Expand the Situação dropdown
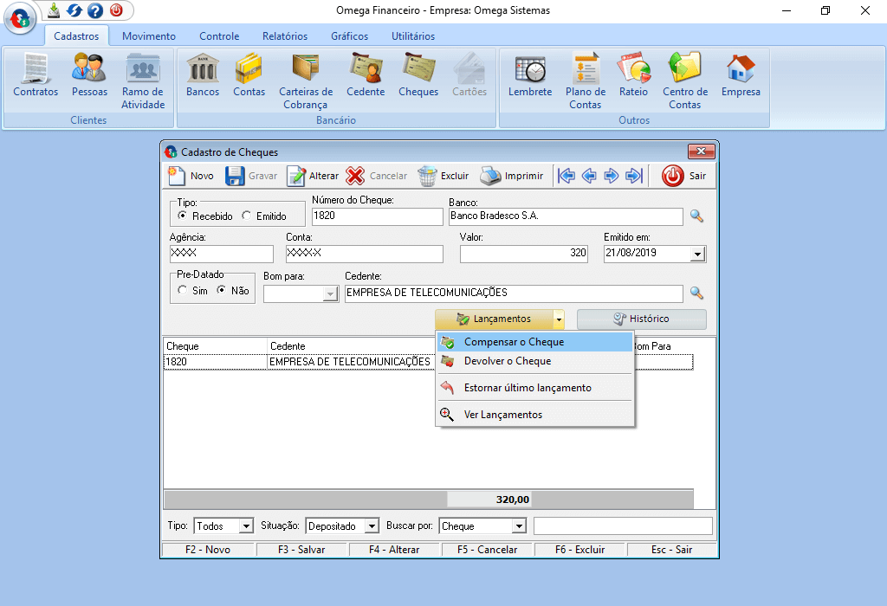The height and width of the screenshot is (606, 887). click(372, 526)
